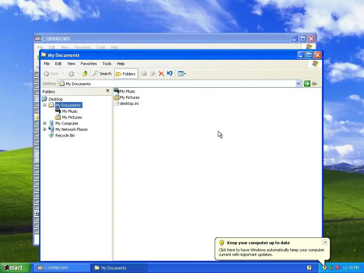Minimize the C:\WINDOWS window
The width and height of the screenshot is (364, 273).
coord(294,38)
